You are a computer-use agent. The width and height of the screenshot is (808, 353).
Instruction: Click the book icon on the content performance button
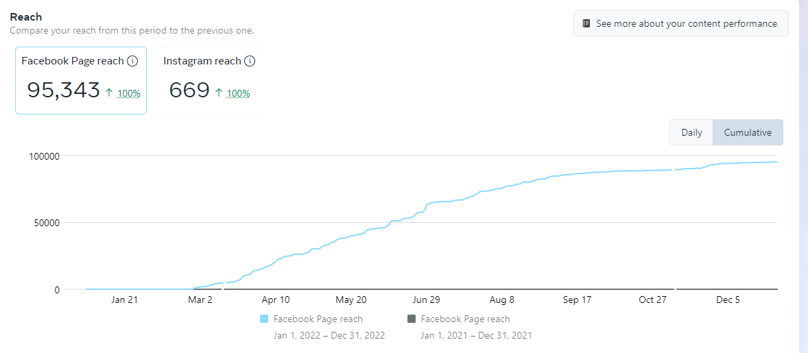(586, 23)
